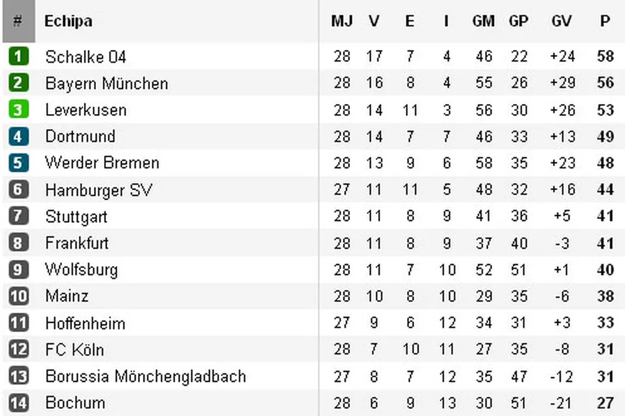The width and height of the screenshot is (625, 416).
Task: Click the teal rank 4 badge
Action: coord(18,136)
